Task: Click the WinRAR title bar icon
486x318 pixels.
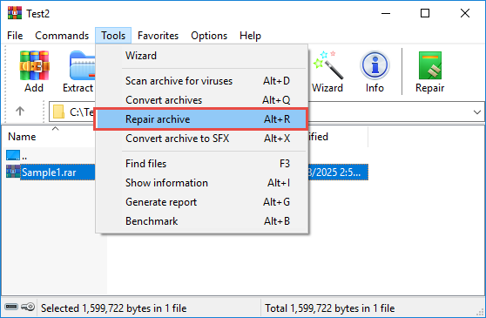Action: point(15,13)
